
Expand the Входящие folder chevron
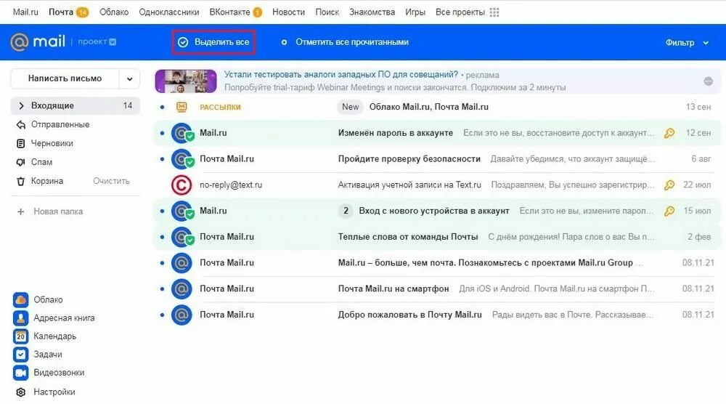21,105
